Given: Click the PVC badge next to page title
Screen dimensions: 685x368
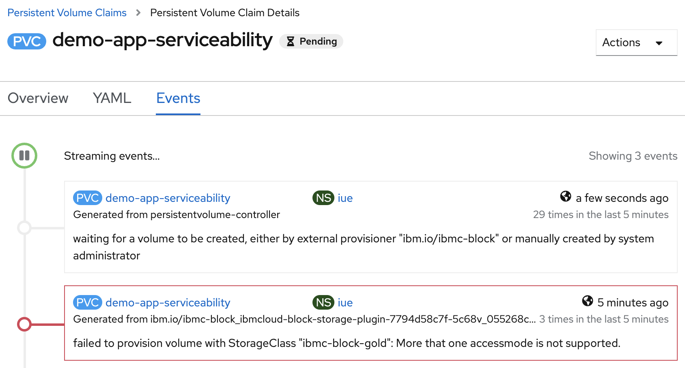Looking at the screenshot, I should (x=27, y=41).
